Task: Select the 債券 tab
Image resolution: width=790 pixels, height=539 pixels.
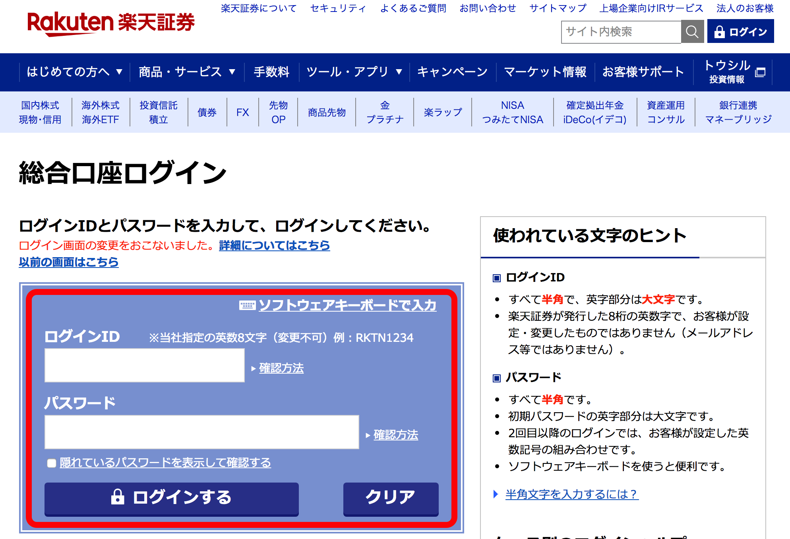Action: coord(207,112)
